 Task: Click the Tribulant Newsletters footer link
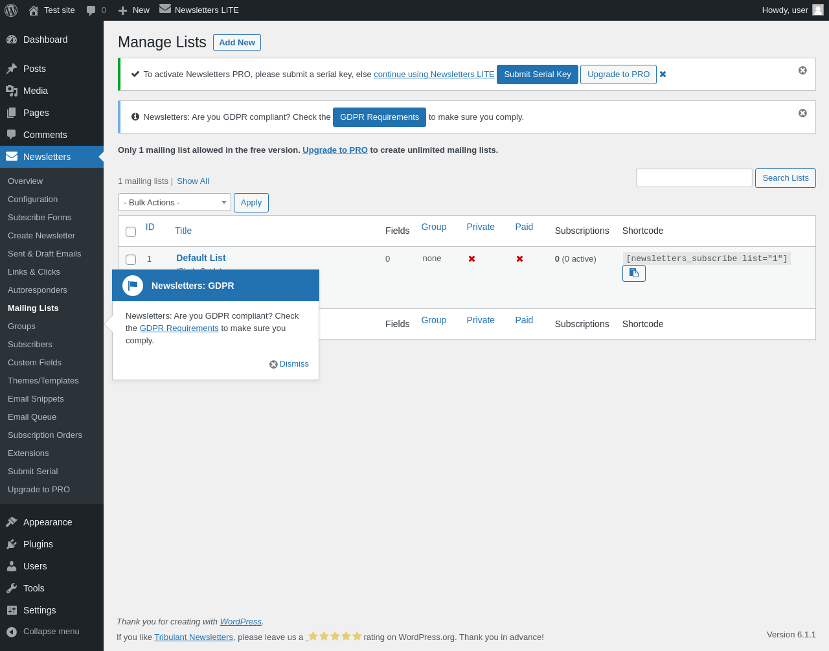pyautogui.click(x=194, y=637)
